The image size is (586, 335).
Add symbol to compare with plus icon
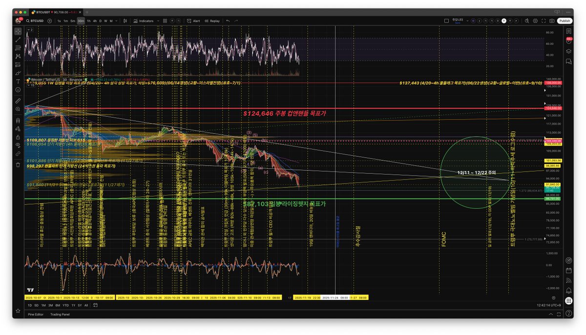click(50, 21)
